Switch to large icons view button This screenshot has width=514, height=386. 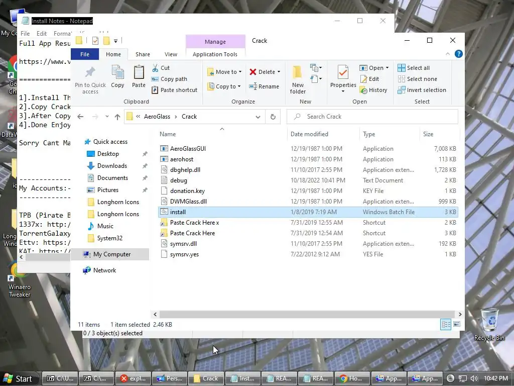457,324
